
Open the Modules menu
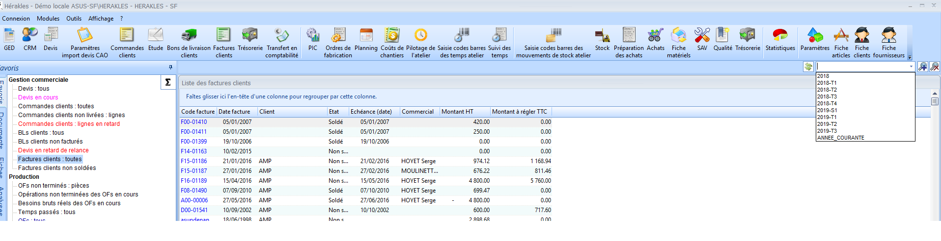coord(48,19)
